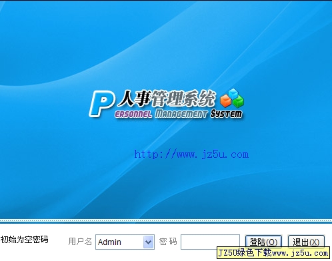Click the 登陆(O) login button

263,242
